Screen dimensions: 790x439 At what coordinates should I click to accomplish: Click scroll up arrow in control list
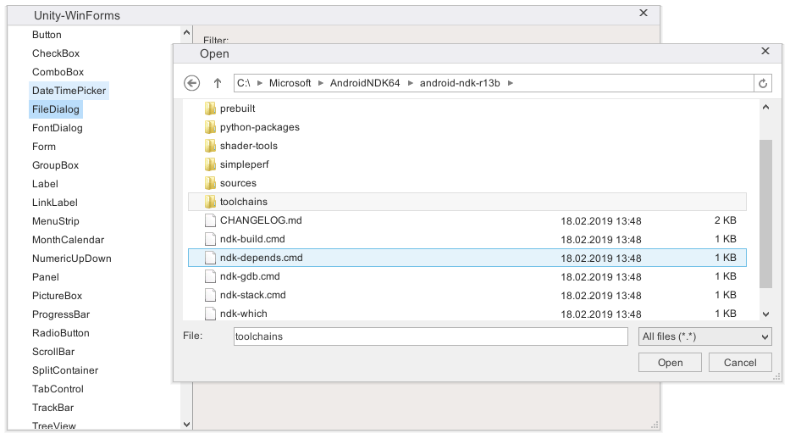click(186, 32)
